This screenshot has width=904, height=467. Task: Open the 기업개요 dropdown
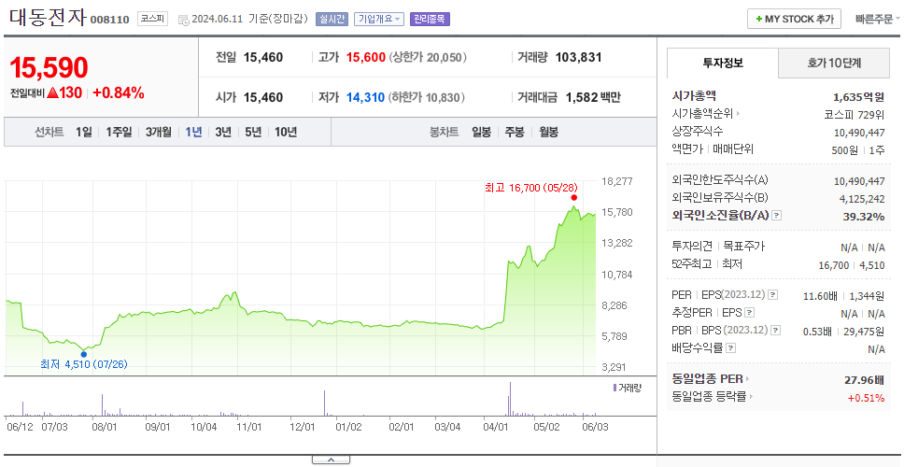tap(379, 19)
